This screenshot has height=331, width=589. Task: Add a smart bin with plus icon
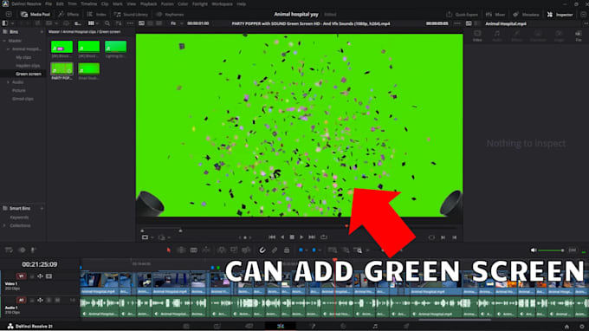pos(42,208)
